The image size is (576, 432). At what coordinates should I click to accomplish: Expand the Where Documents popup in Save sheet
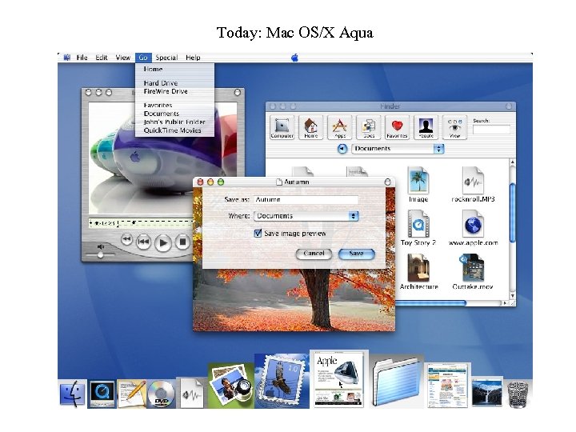[x=306, y=216]
